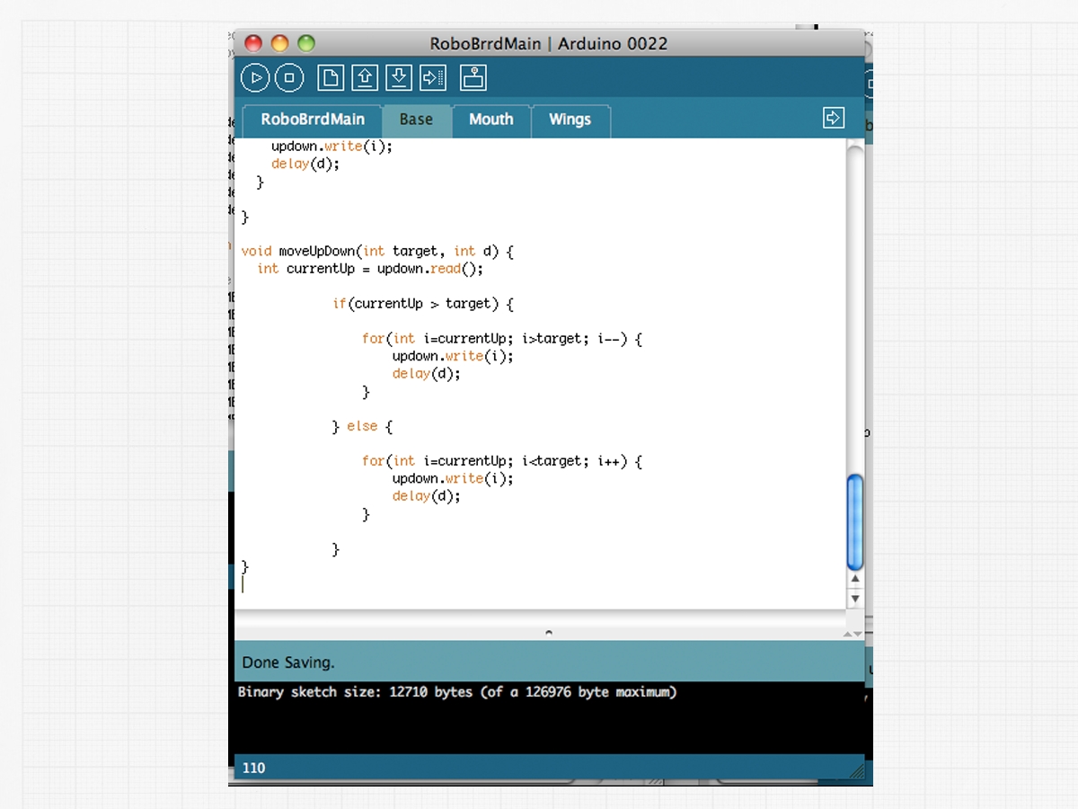Switch to the RoboBrrdMain tab
This screenshot has width=1078, height=809.
(313, 120)
